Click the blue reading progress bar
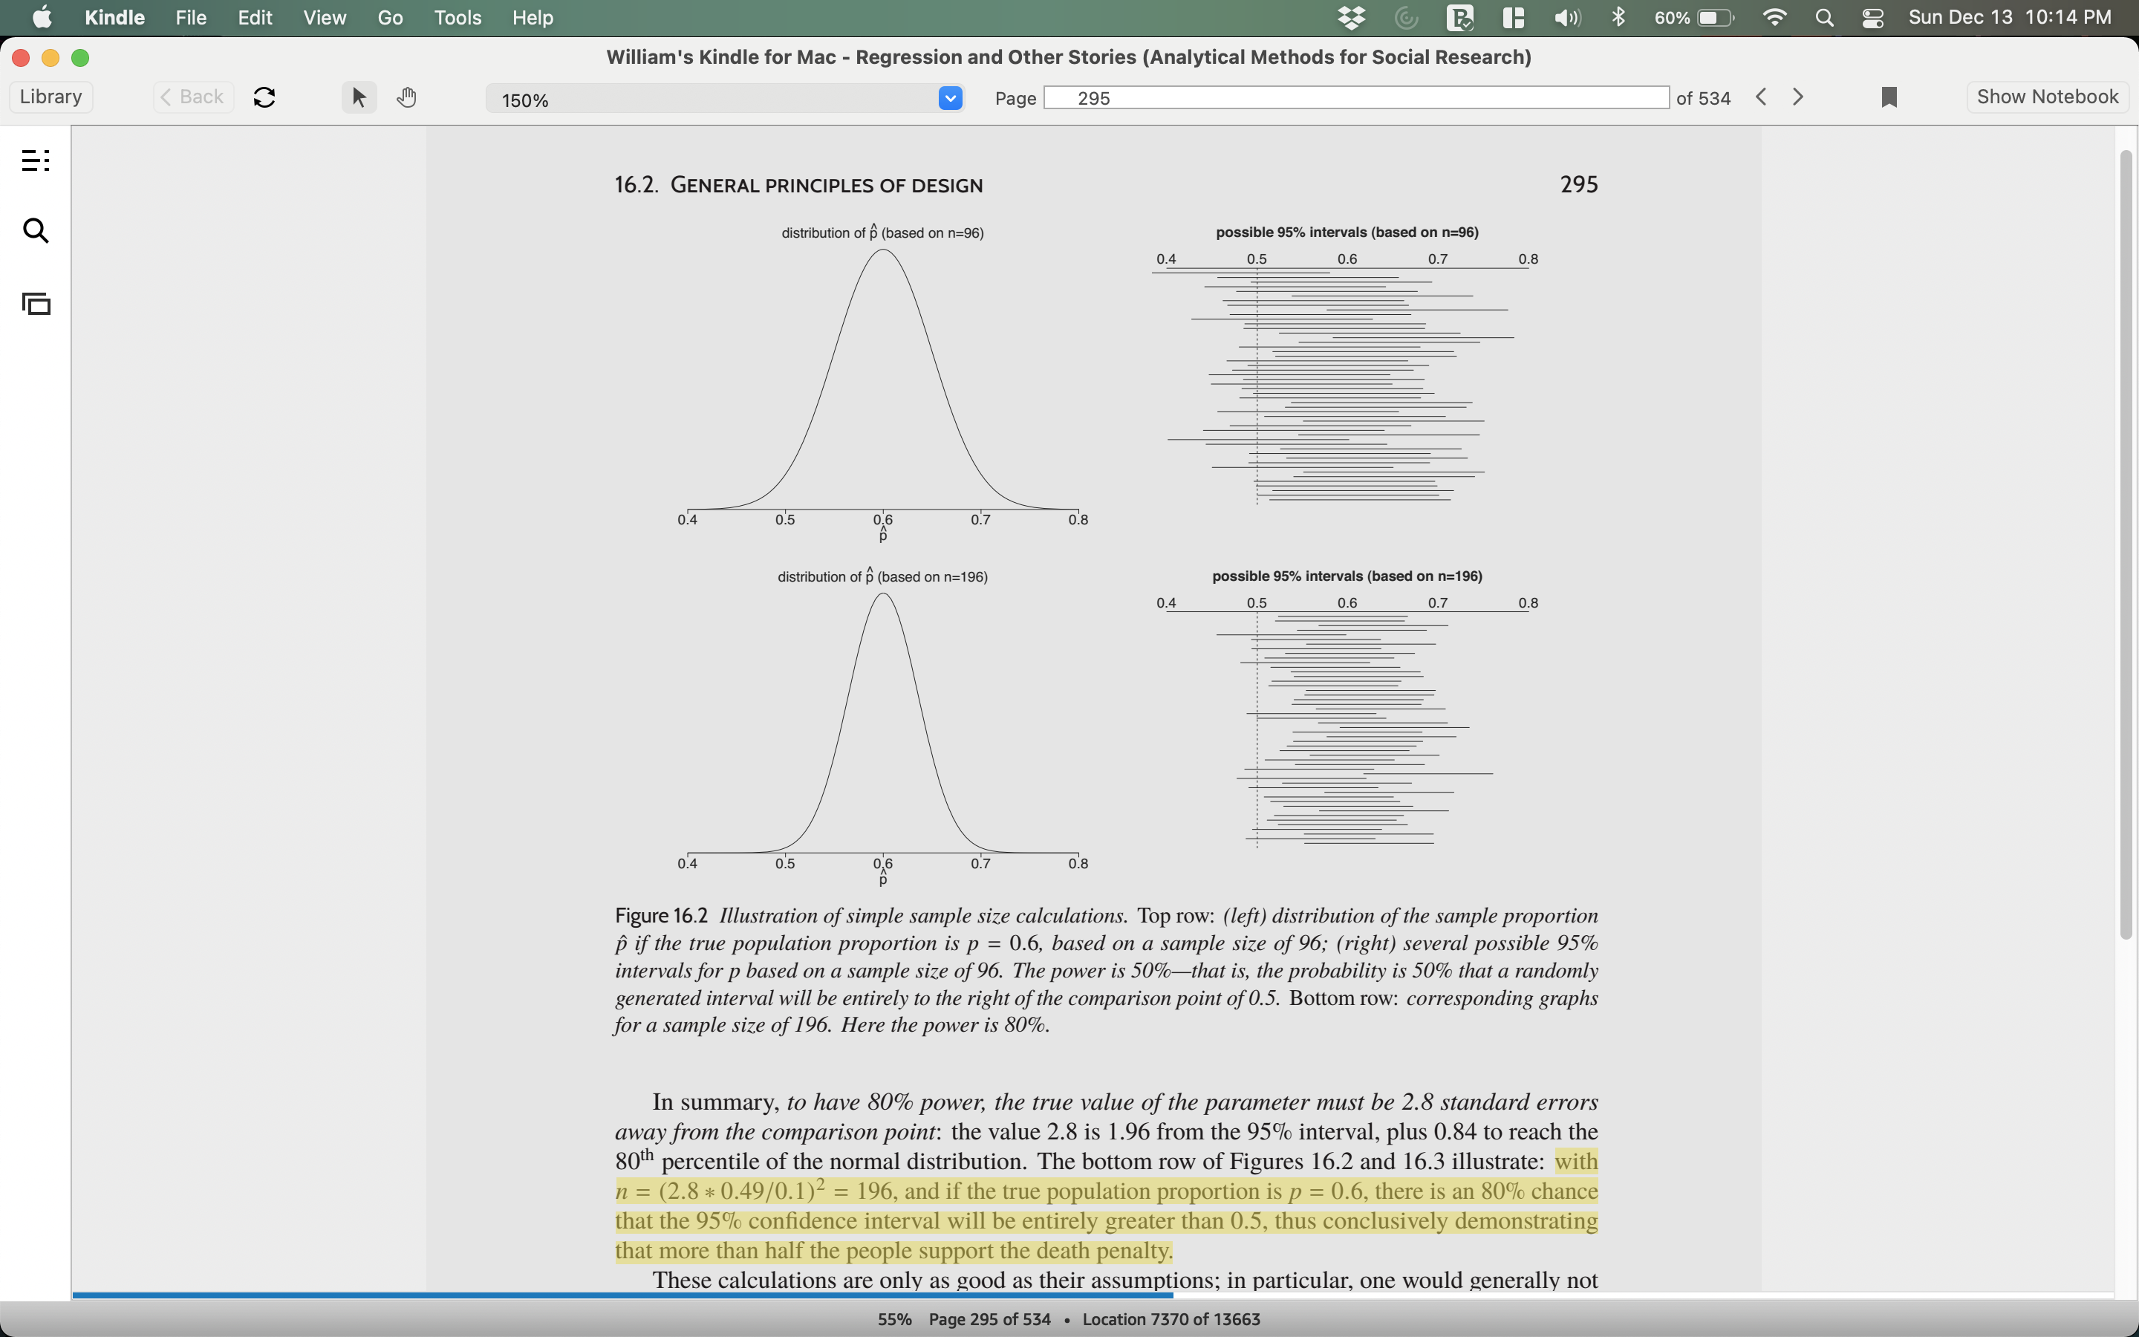Screen dimensions: 2139x1337 619,1295
